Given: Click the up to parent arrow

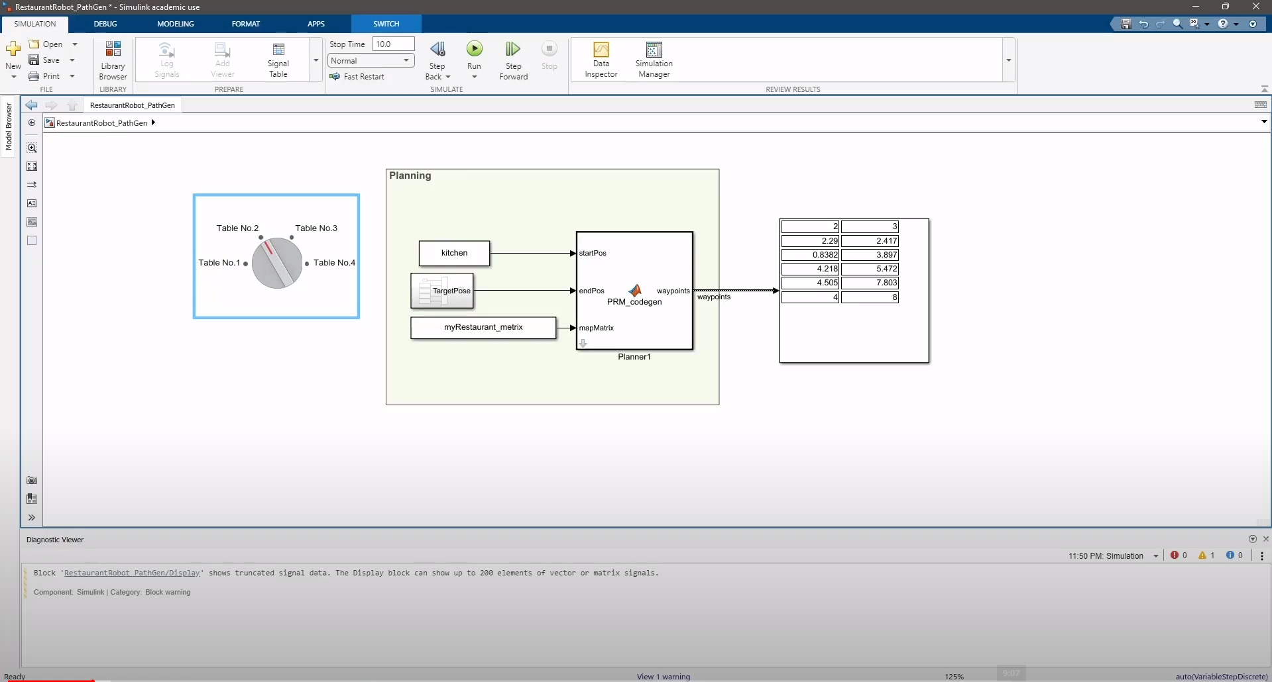Looking at the screenshot, I should point(72,105).
